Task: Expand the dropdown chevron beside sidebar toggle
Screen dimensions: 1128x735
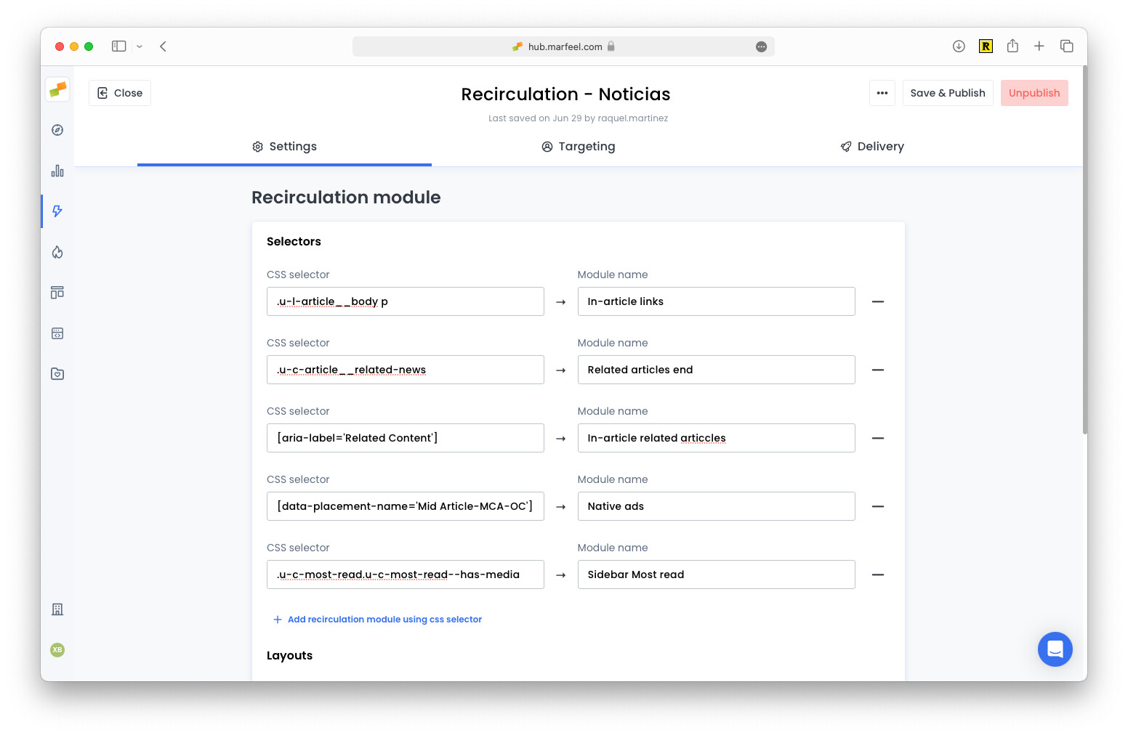Action: pos(138,46)
